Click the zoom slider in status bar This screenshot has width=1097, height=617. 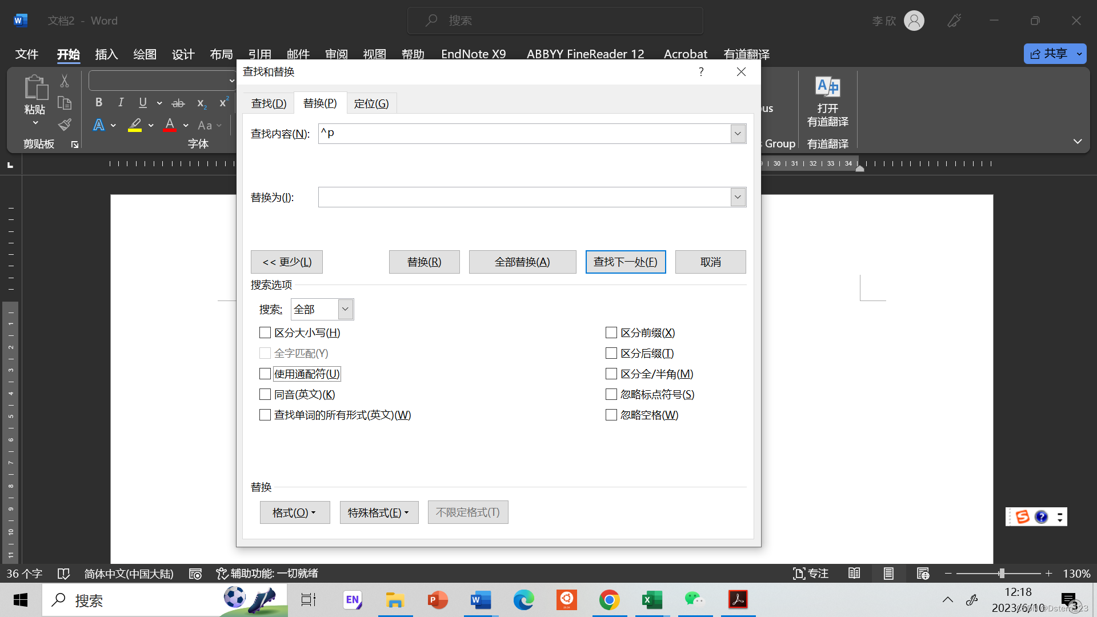tap(1001, 573)
